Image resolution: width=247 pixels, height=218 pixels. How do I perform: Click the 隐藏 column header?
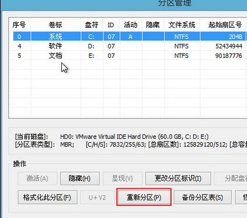coord(153,25)
